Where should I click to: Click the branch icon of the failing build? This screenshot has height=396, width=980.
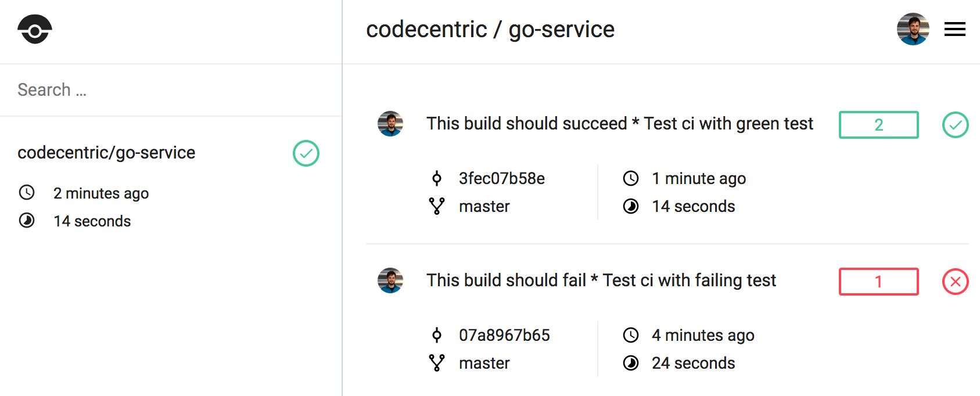[437, 363]
